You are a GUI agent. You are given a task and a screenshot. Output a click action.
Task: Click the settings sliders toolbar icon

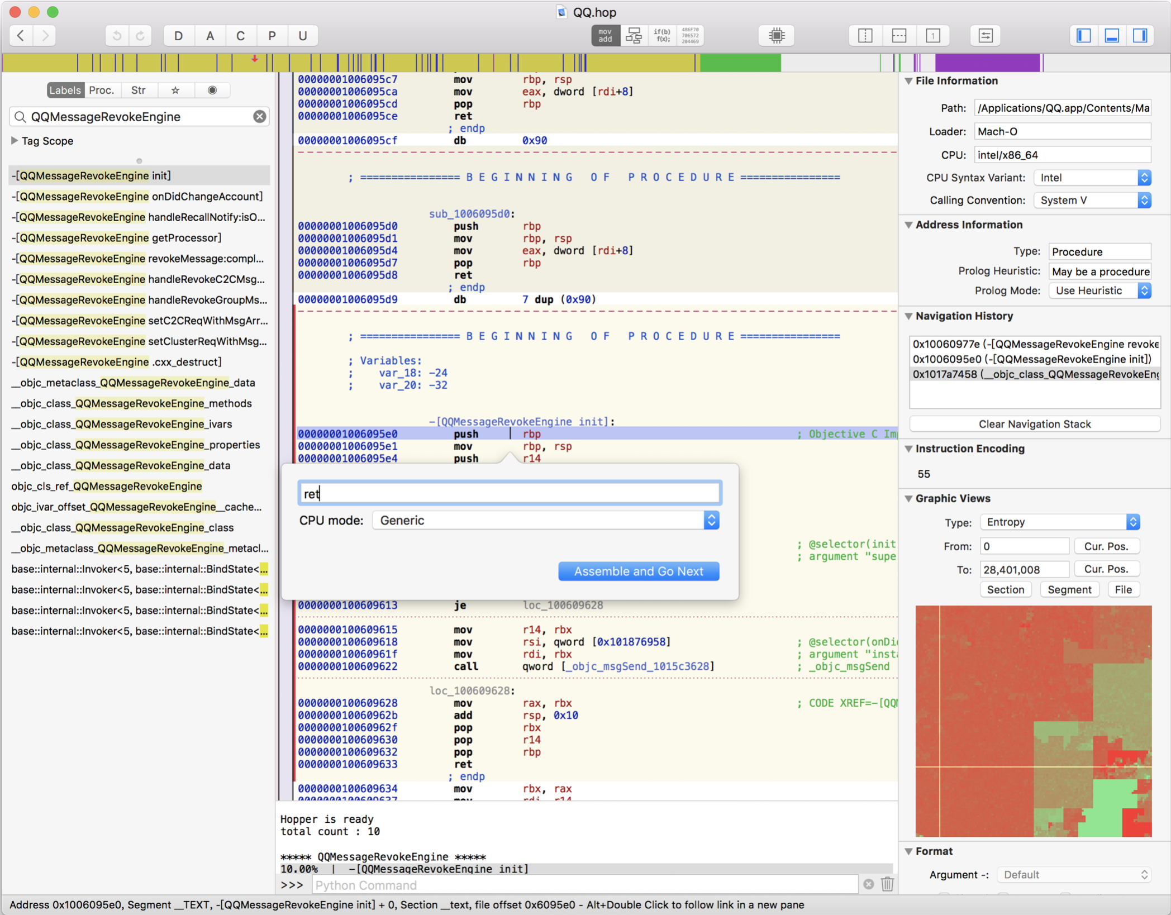(986, 36)
